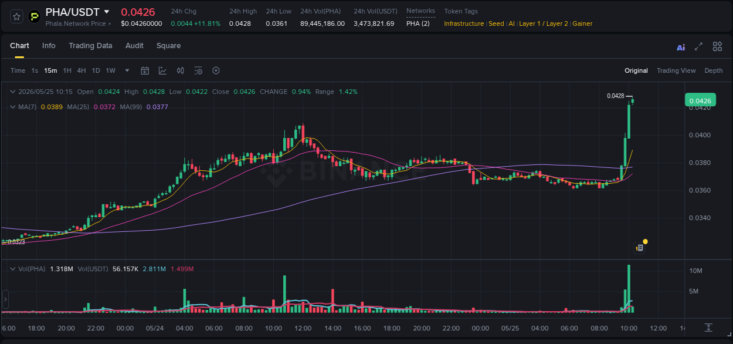
Task: Switch to Original chart view
Action: click(636, 70)
